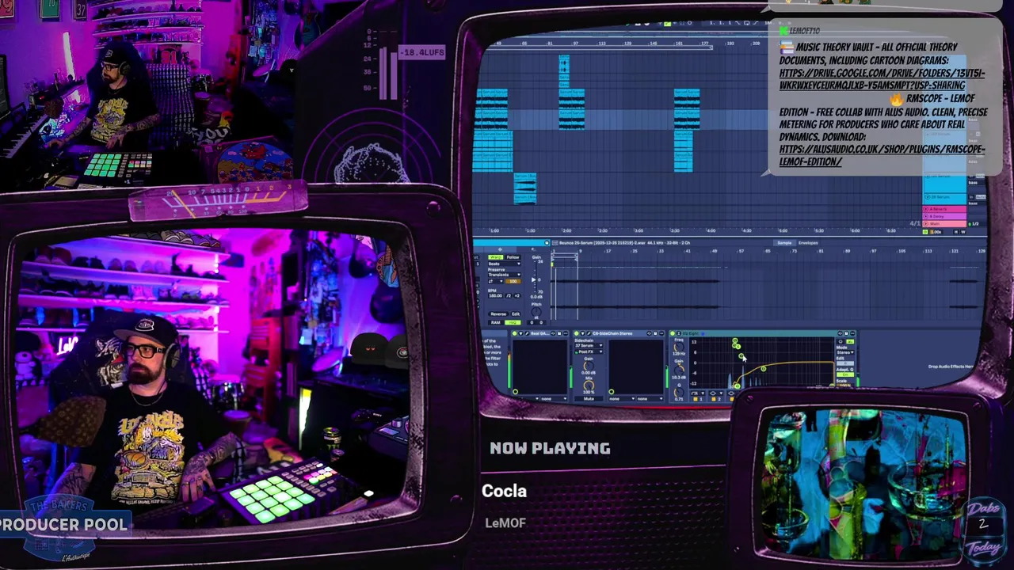
Task: Toggle the Real GA device activator
Action: coord(514,333)
